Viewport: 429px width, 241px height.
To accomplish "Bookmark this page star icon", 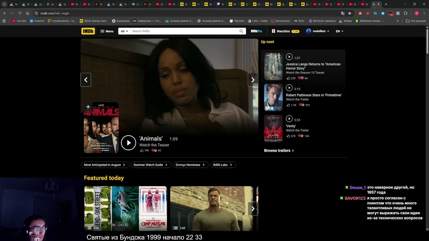I will point(350,13).
